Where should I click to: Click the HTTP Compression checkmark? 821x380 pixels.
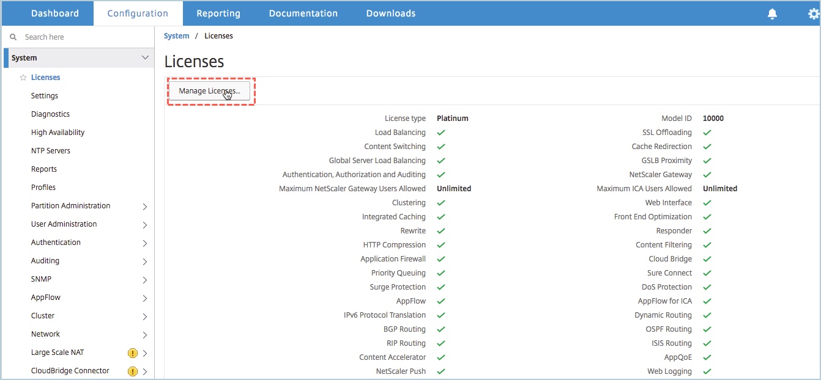coord(440,245)
